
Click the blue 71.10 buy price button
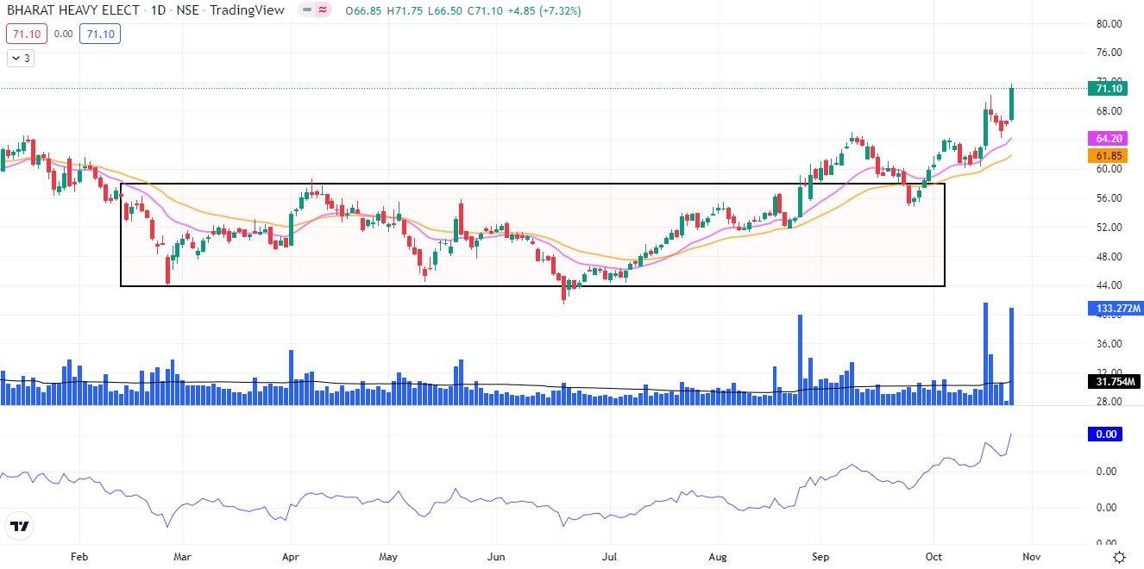(x=99, y=34)
